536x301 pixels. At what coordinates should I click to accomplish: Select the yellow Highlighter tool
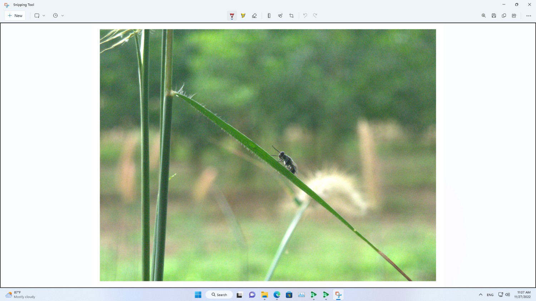click(243, 16)
